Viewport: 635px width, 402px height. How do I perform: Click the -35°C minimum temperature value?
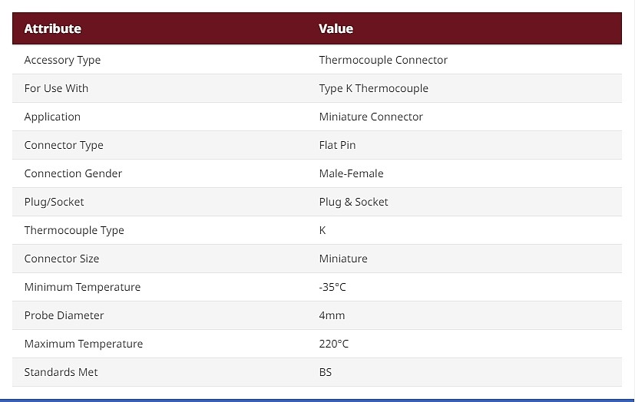pos(332,287)
